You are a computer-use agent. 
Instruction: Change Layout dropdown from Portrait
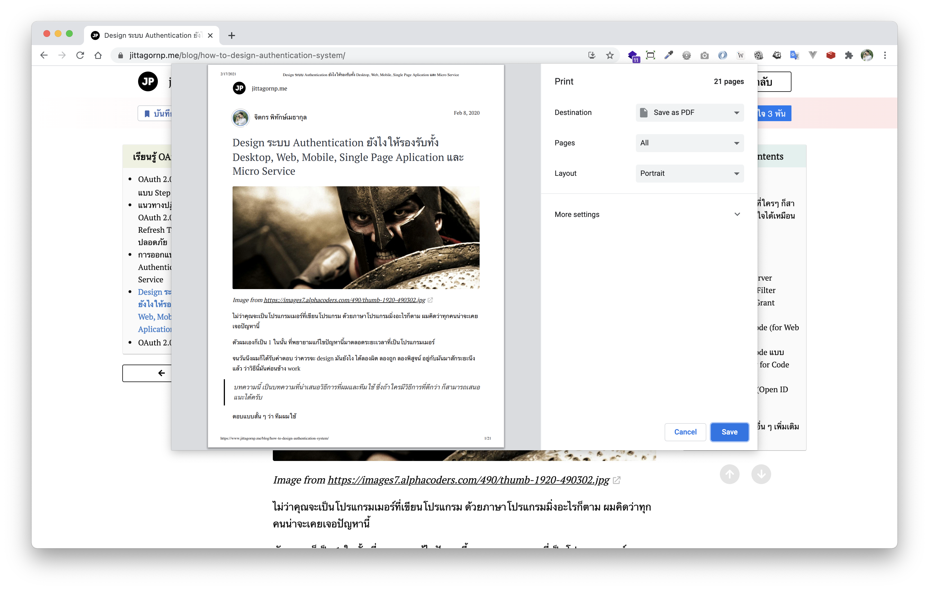(689, 174)
